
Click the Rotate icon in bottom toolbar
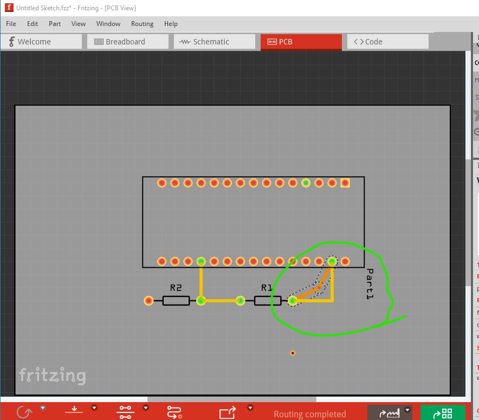pyautogui.click(x=24, y=412)
